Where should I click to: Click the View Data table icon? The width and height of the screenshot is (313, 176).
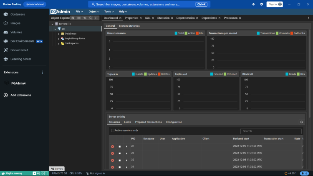[79, 18]
